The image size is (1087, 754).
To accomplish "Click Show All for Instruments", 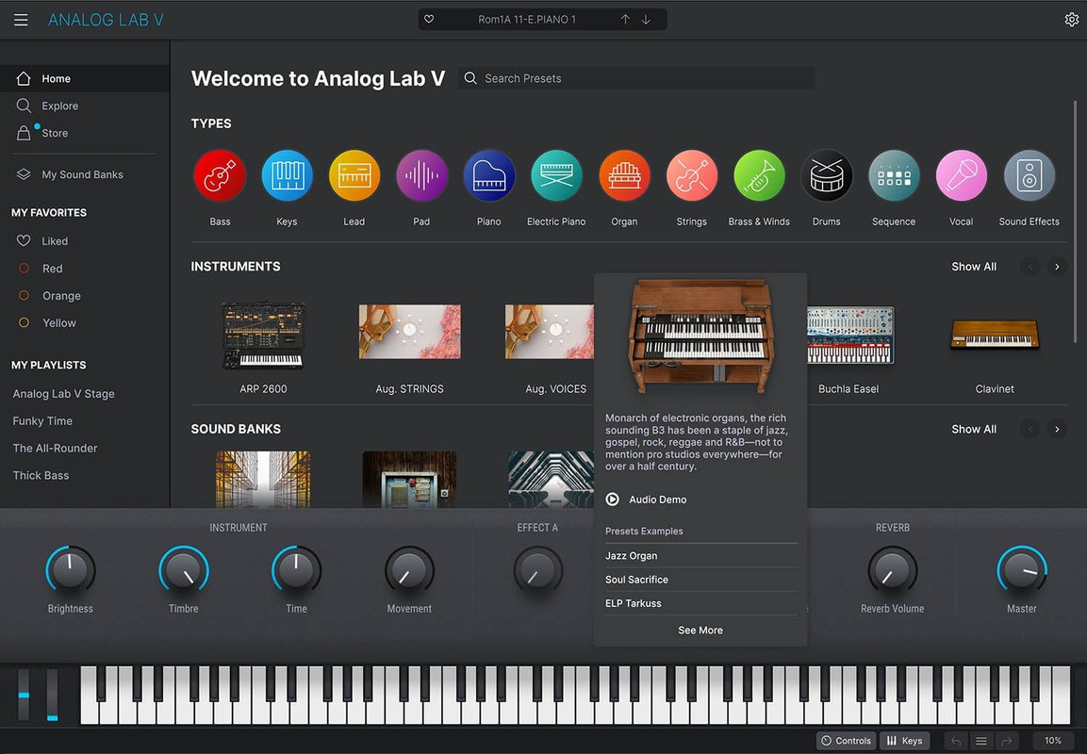I will tap(974, 266).
